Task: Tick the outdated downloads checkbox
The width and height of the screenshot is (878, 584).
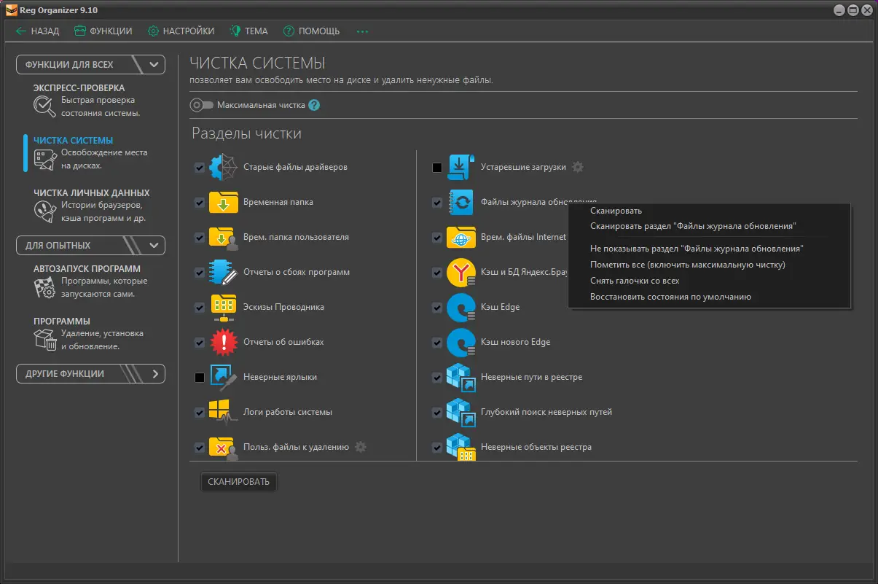Action: 437,168
